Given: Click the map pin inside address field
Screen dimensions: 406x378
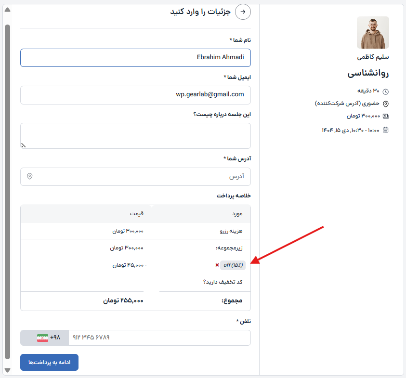Looking at the screenshot, I should tap(30, 177).
